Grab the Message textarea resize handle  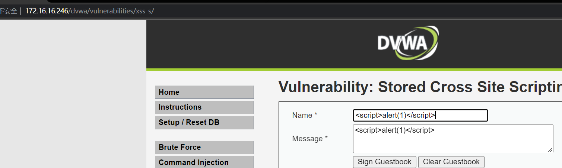coord(550,150)
